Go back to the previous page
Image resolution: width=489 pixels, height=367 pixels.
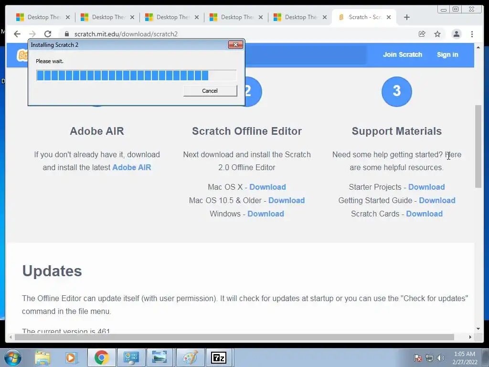17,34
